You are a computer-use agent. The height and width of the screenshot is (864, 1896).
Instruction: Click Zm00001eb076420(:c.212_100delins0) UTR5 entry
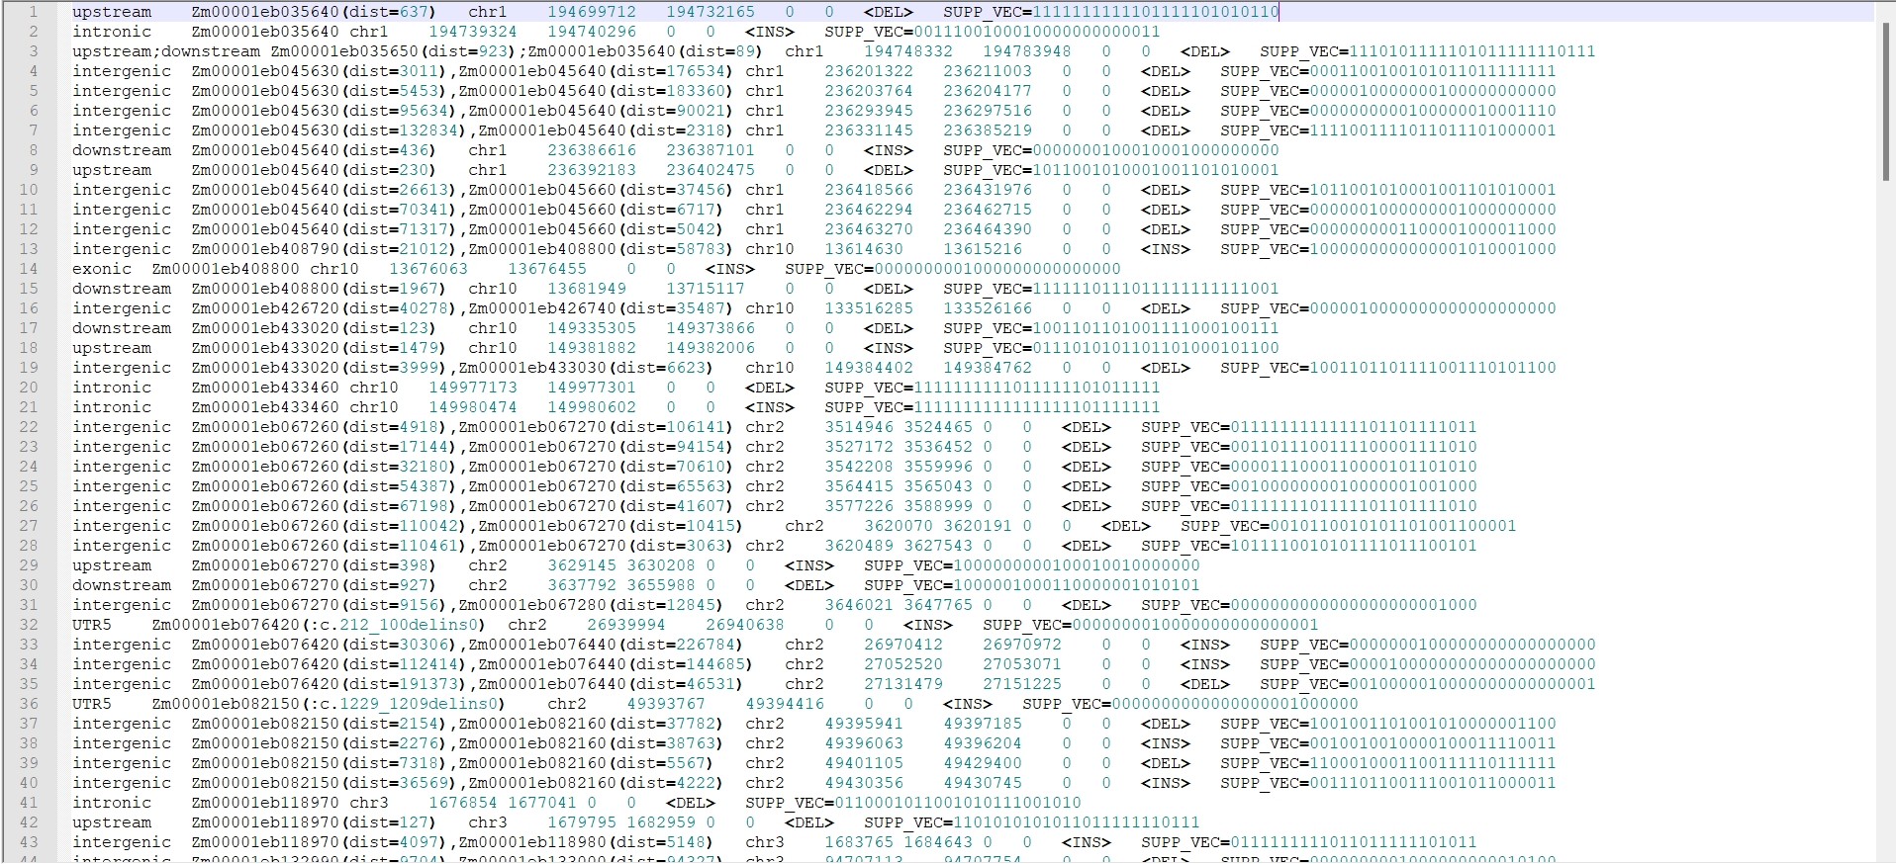click(320, 625)
